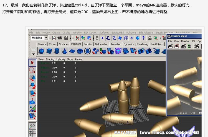Click the Redo Previous Render clapboard icon
The image size is (208, 137).
click(171, 46)
